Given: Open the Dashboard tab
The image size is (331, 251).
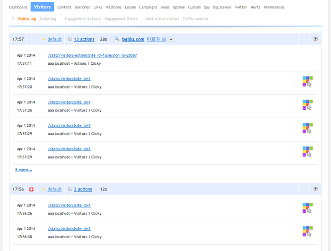Looking at the screenshot, I should click(x=18, y=7).
